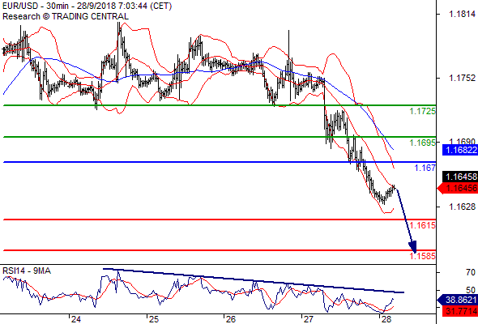478x324 pixels.
Task: Click the date label 28 on time axis
Action: click(x=386, y=319)
